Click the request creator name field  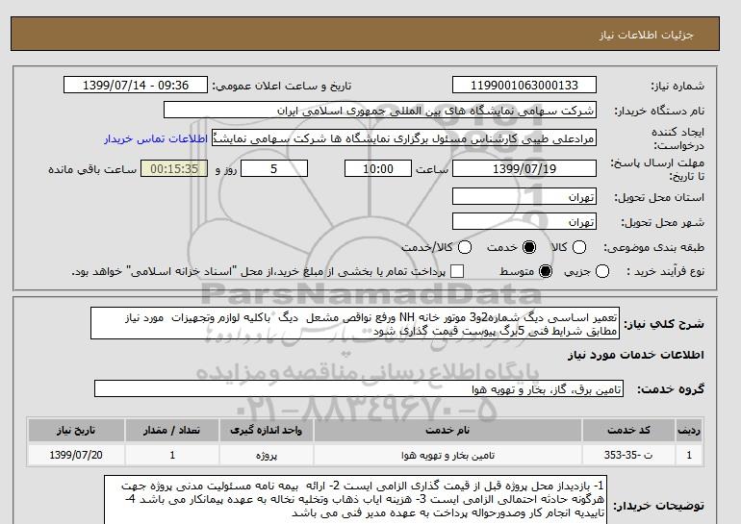click(404, 138)
